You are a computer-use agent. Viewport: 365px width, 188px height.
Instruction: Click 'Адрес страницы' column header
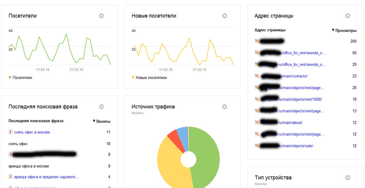270,30
